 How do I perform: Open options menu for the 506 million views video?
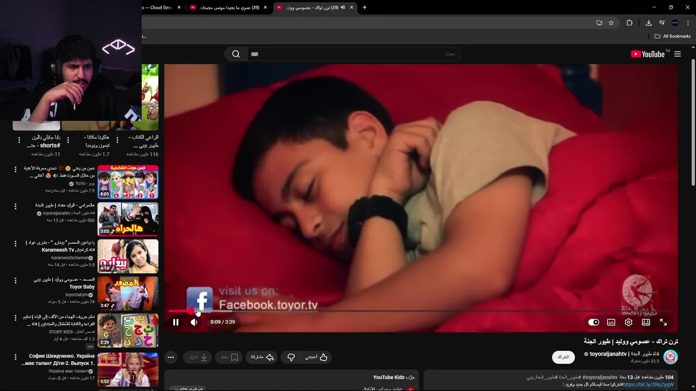coord(15,206)
